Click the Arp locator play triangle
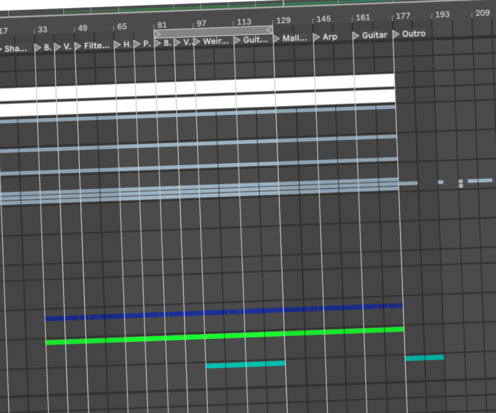 pos(316,37)
